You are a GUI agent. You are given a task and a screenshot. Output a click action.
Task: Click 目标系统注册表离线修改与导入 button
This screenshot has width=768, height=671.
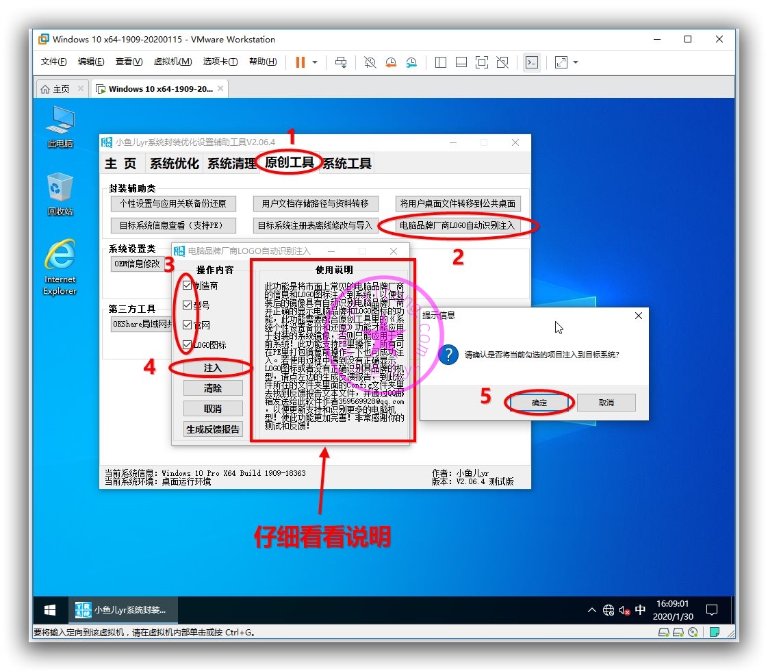coord(316,225)
